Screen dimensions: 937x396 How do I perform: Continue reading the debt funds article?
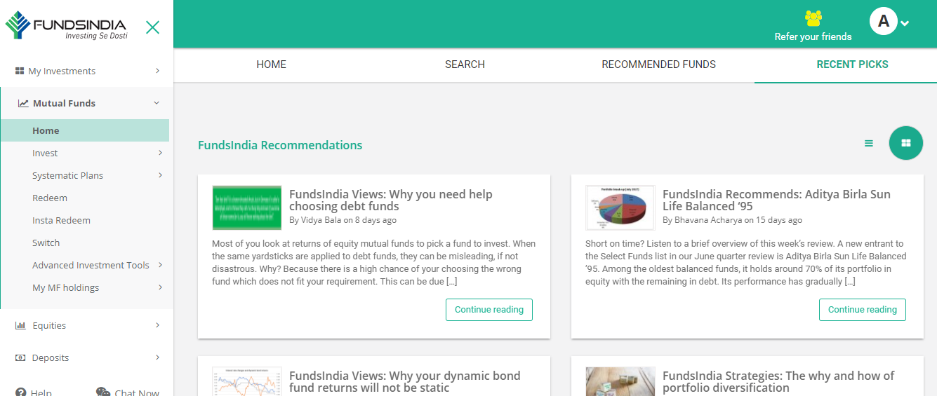coord(489,310)
